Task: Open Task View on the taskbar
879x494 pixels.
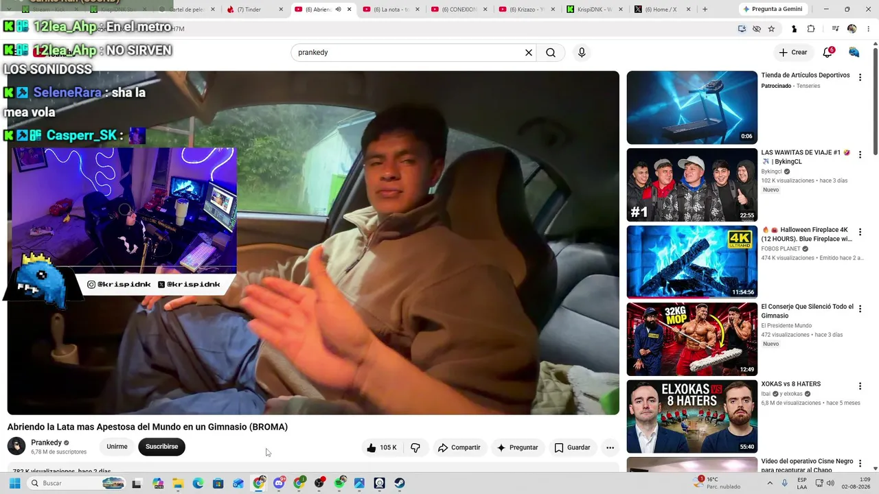Action: (x=137, y=483)
